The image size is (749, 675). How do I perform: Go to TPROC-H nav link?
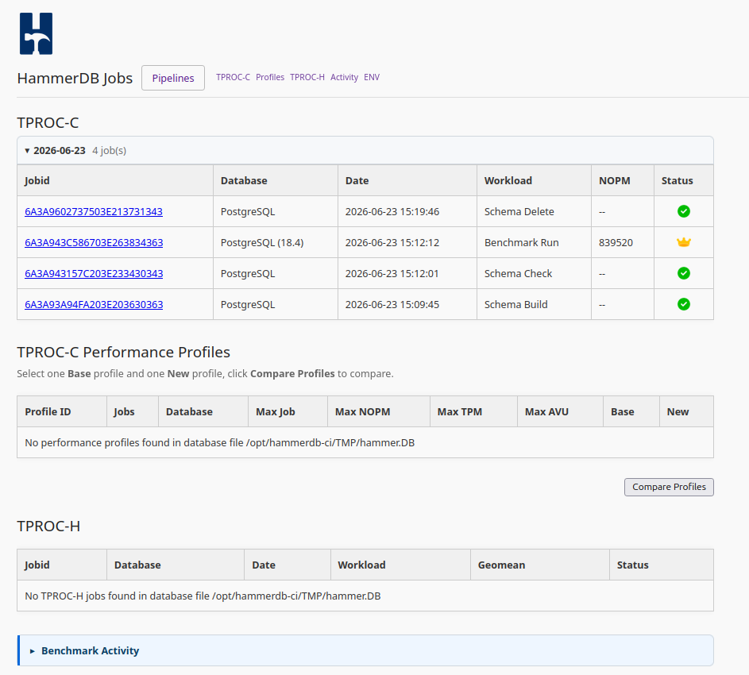coord(307,77)
